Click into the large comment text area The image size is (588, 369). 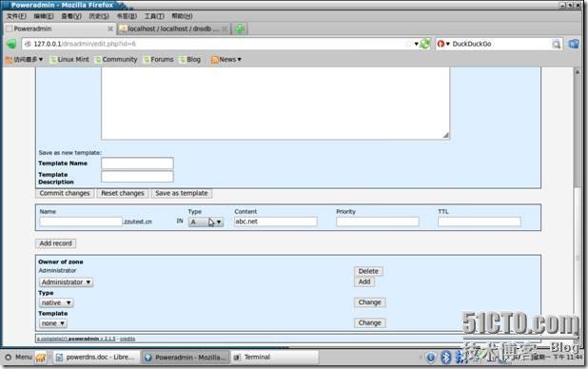tap(275, 103)
